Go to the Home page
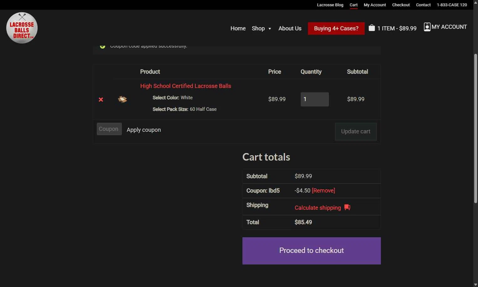Screen dimensions: 478x287 [x=238, y=28]
